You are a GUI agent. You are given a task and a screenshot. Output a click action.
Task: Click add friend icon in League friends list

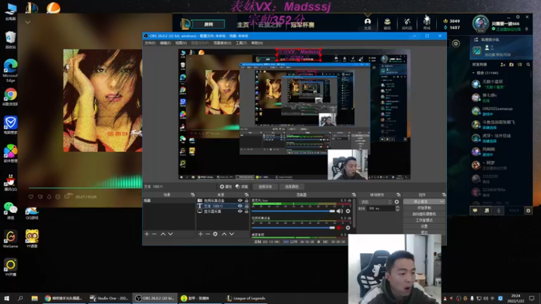tap(502, 64)
